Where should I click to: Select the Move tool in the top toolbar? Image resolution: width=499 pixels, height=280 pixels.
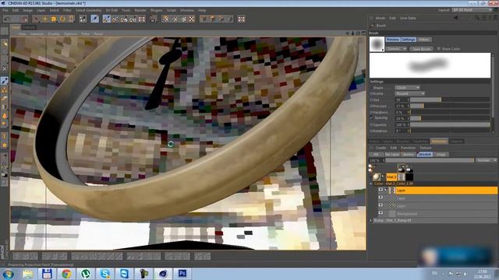click(45, 19)
